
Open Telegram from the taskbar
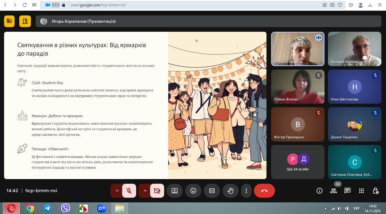coord(48,208)
